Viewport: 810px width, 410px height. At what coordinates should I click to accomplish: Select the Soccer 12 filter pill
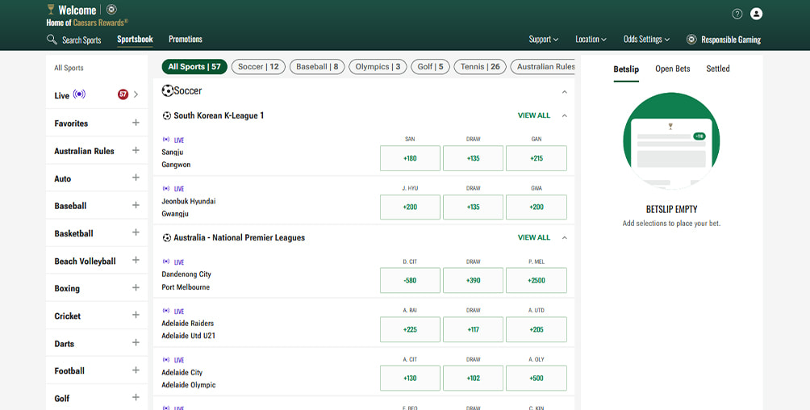click(x=258, y=67)
